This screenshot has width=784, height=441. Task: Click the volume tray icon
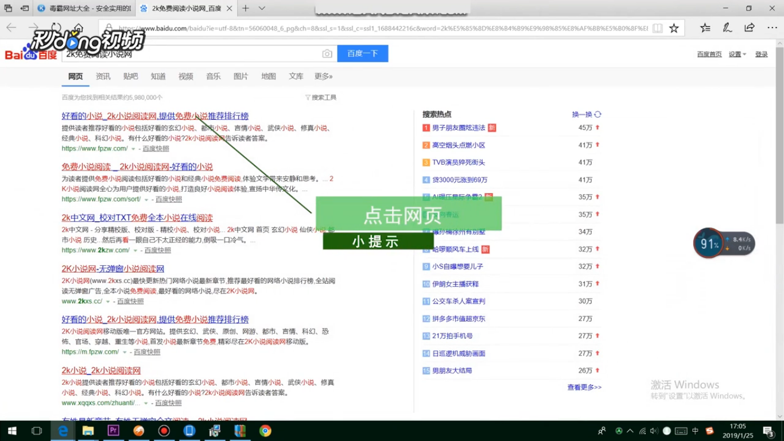click(654, 431)
